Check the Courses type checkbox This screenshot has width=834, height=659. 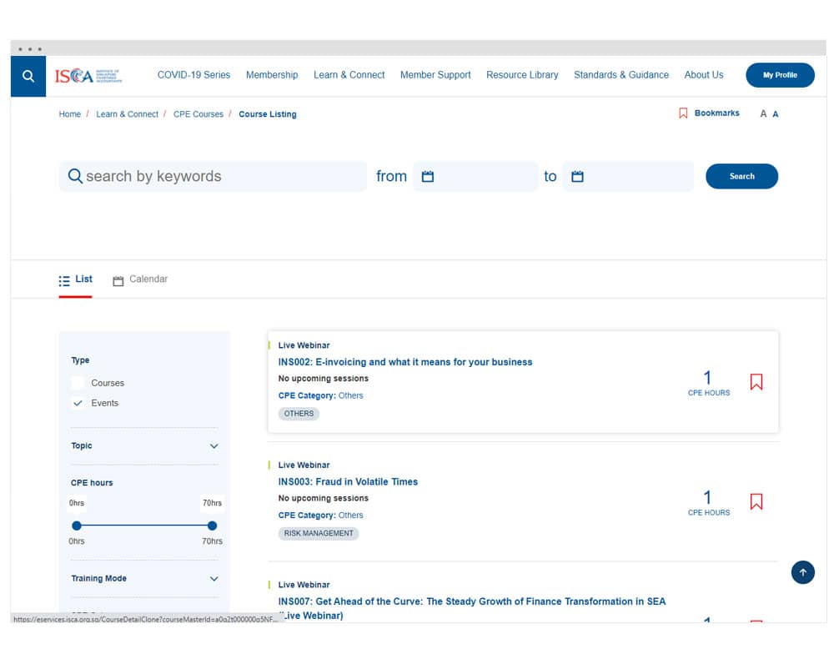coord(78,383)
